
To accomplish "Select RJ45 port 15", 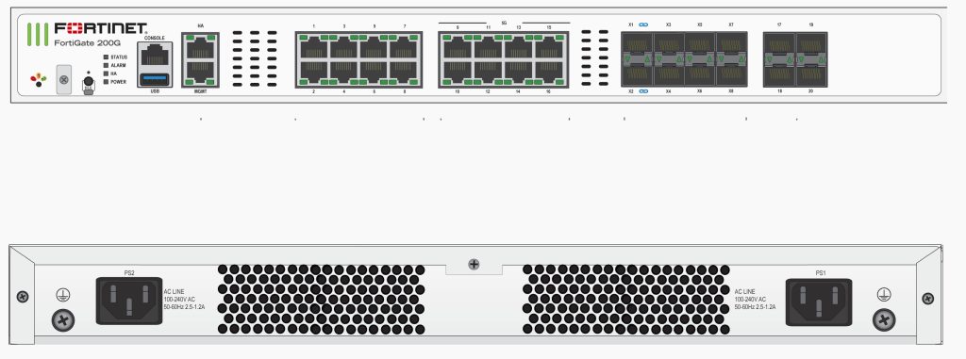I will (548, 47).
